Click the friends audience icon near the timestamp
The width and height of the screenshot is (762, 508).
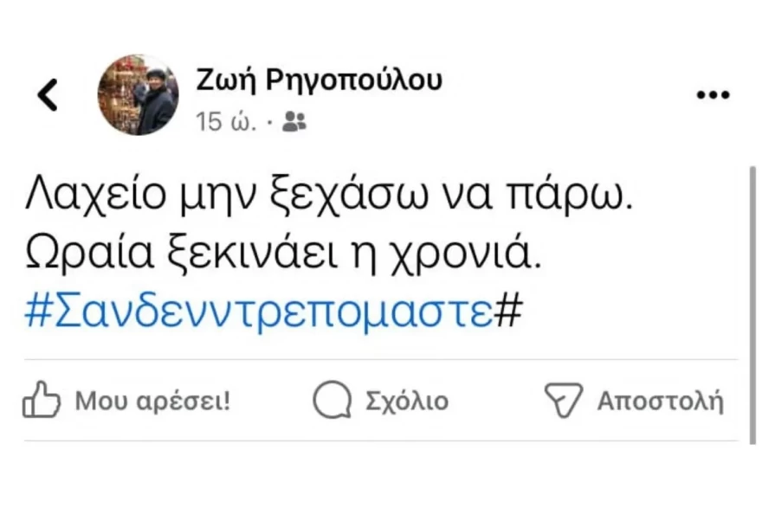(x=295, y=120)
